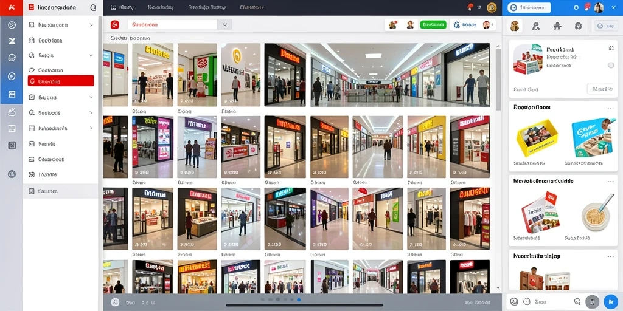Open the first top tab with the grid icon

coord(122,7)
